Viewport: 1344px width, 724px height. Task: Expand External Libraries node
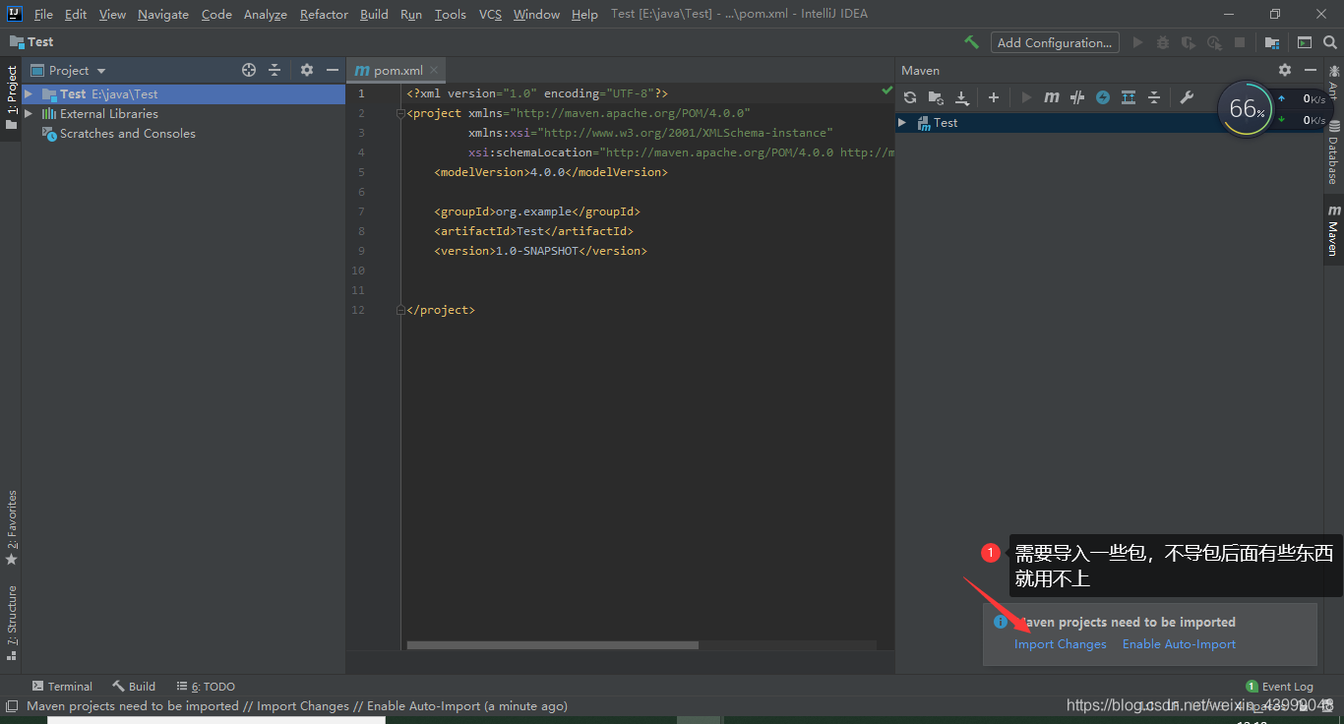(29, 113)
